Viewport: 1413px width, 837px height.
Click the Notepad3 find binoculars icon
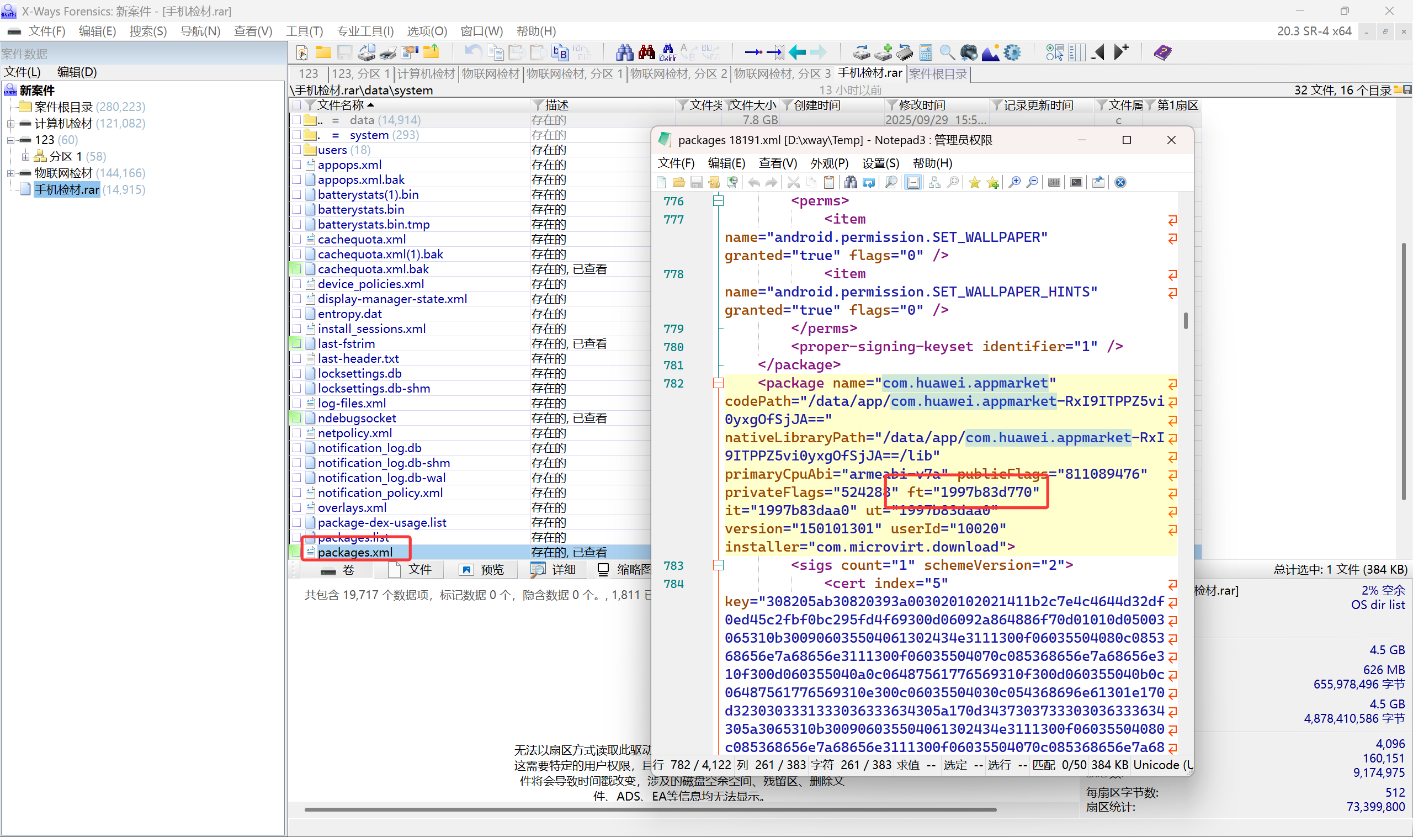(x=850, y=182)
